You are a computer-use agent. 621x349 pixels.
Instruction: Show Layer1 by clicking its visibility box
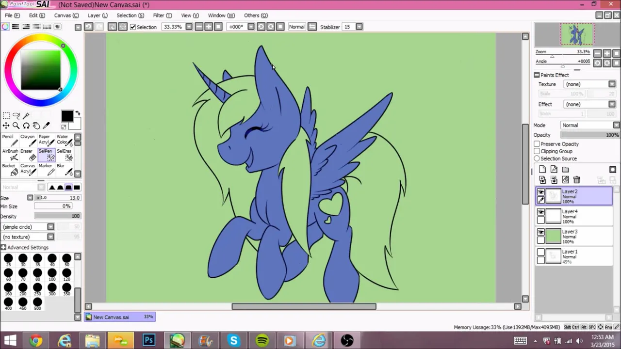(x=541, y=253)
